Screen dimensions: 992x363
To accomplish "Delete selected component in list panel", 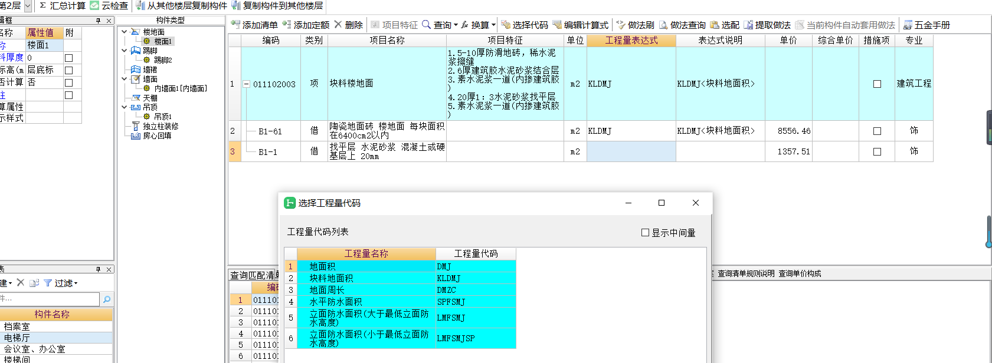I will [x=20, y=283].
